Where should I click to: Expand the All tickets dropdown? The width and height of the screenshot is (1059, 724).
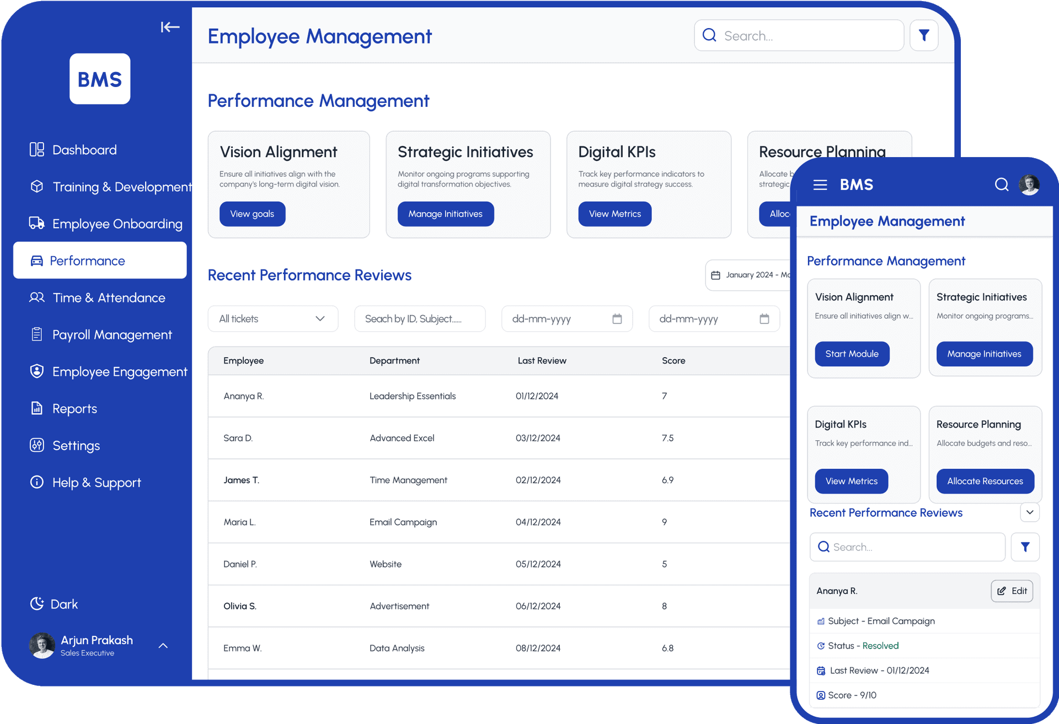[x=273, y=318]
